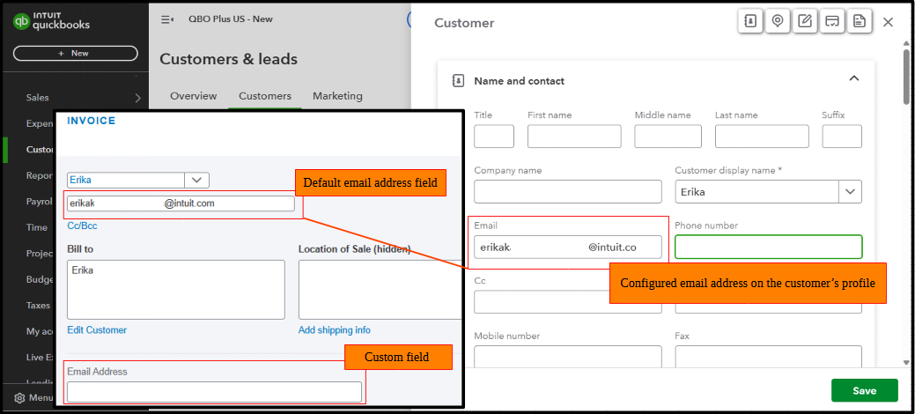Click the QBO Plus US - New company name
This screenshot has height=414, width=915.
231,18
